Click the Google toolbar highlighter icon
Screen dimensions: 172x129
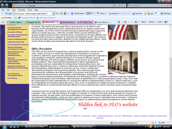[145, 13]
